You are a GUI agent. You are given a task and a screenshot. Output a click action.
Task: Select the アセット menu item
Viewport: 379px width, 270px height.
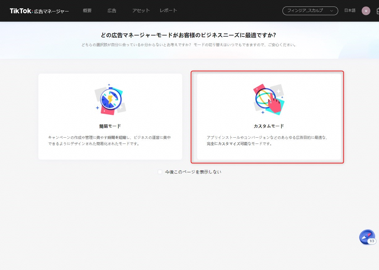pos(141,11)
